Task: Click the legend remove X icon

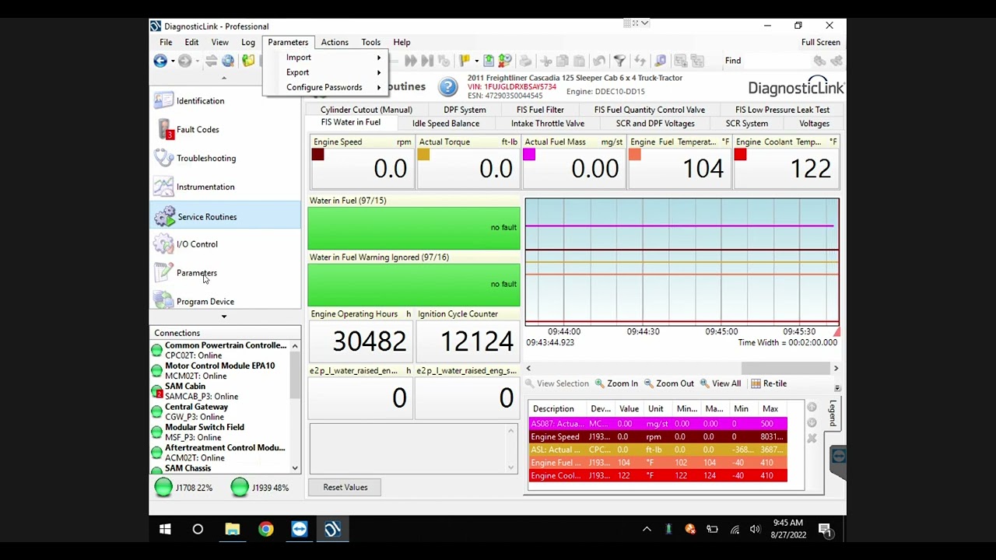Action: pyautogui.click(x=812, y=439)
